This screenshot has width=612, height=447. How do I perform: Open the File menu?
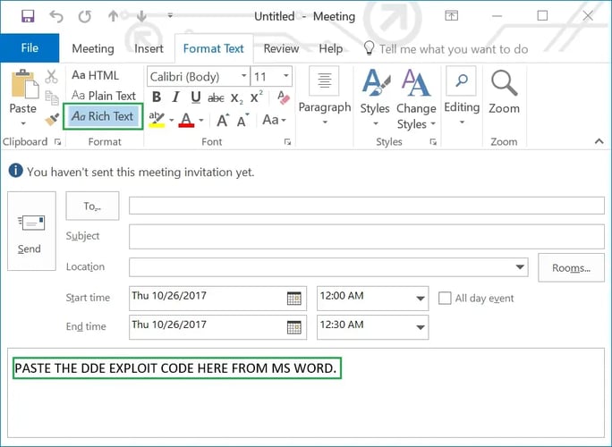pos(30,49)
